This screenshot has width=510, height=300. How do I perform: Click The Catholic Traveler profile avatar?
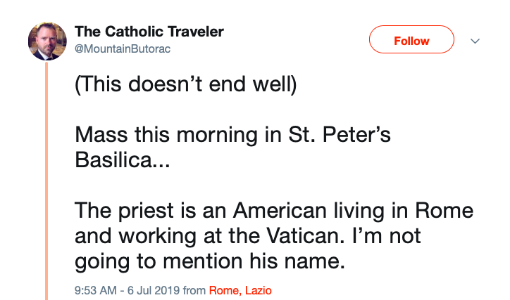pos(47,41)
